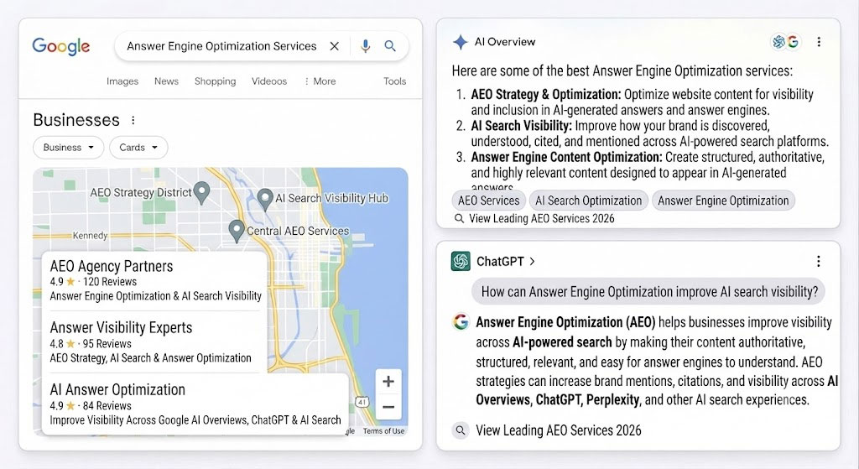Click the 84 Reviews rating text

point(107,405)
